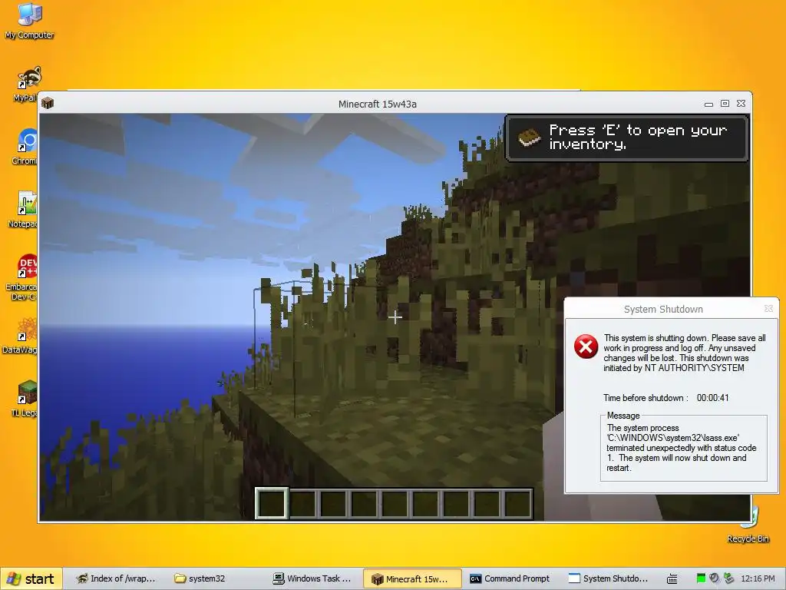Select the fifth Minecraft hotbar slot
This screenshot has height=590, width=786.
pos(395,503)
